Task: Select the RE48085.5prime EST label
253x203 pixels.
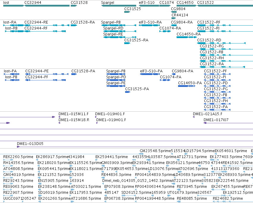Action: (192, 199)
